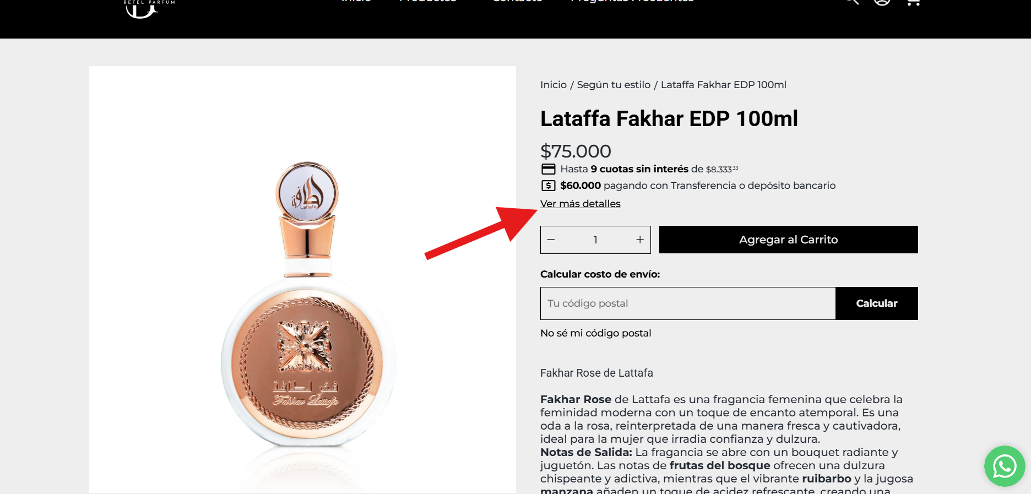Click the credit card installments icon
1031x494 pixels.
pyautogui.click(x=548, y=169)
